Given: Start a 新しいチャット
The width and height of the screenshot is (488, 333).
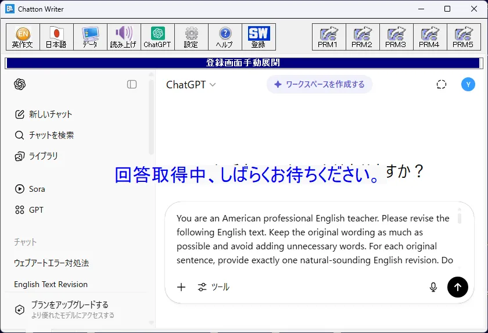Looking at the screenshot, I should point(44,114).
